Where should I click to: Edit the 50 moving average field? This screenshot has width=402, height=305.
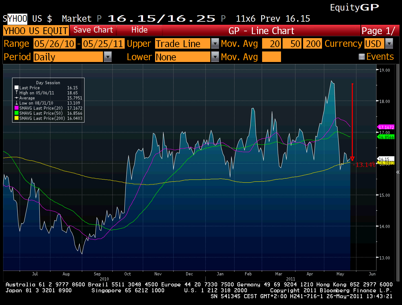pyautogui.click(x=292, y=44)
